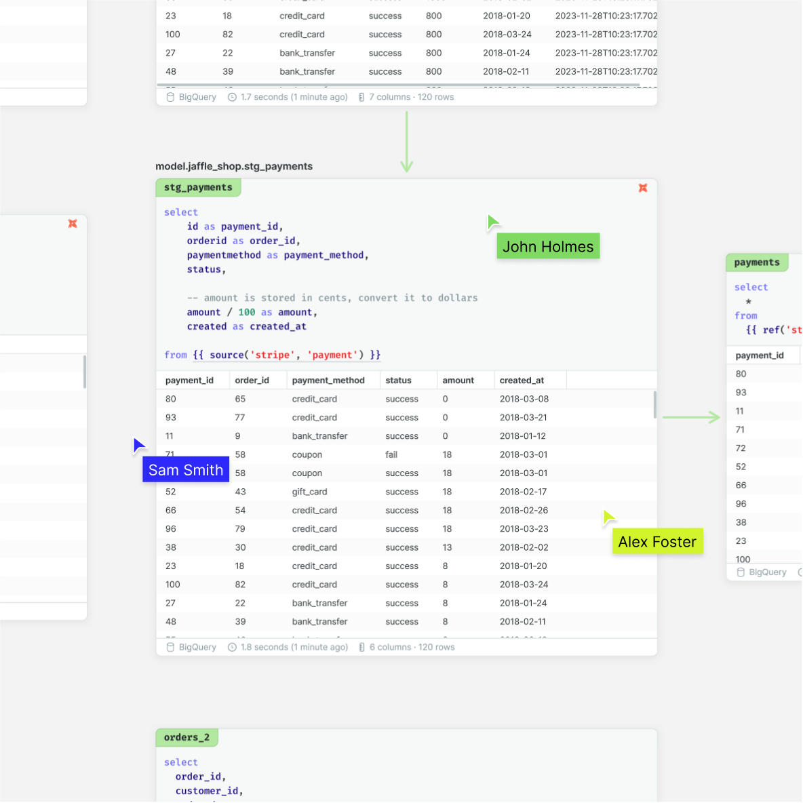Click the payments cell title tag
Viewport: 803px width, 803px height.
[x=757, y=262]
